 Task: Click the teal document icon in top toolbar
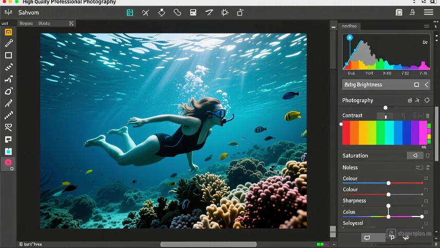coord(129,12)
